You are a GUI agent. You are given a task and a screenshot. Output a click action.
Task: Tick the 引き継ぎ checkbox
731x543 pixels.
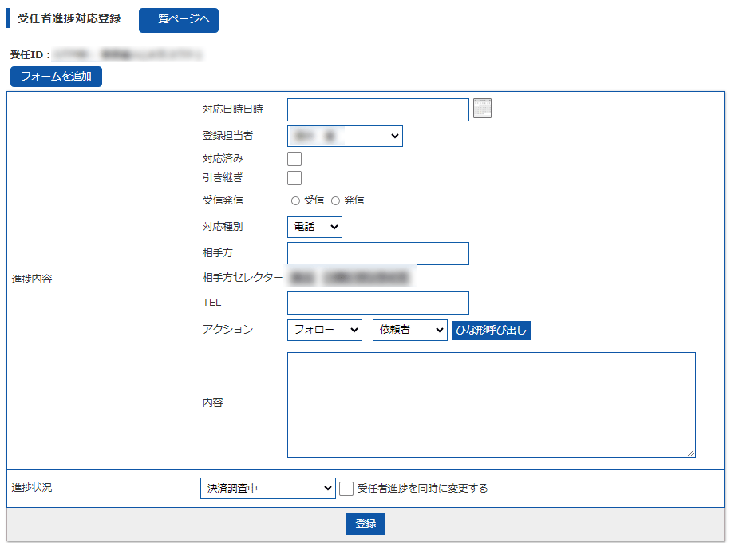[294, 178]
